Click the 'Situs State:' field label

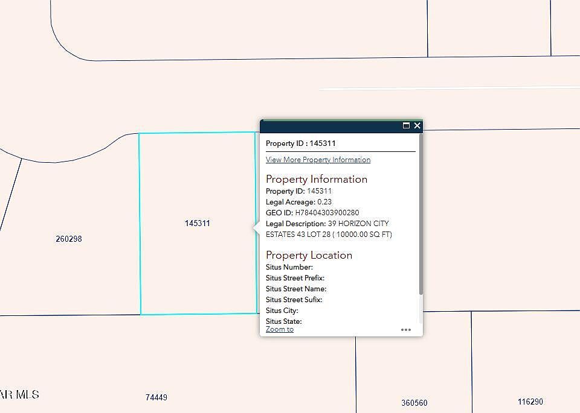pyautogui.click(x=284, y=321)
